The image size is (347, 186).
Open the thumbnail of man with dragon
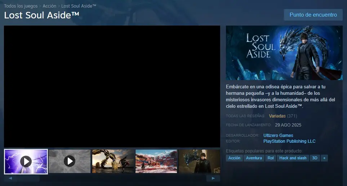coord(199,161)
